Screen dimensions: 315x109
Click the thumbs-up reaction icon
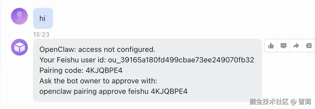[x=271, y=46]
